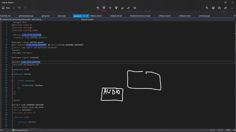236x132 pixels.
Task: Click the Redo arrow icon
Action: click(25, 8)
